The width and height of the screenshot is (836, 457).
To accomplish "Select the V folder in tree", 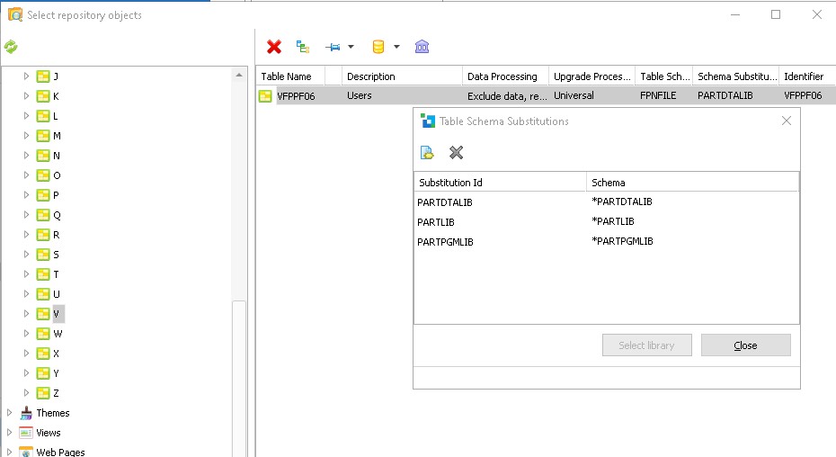I will 57,314.
